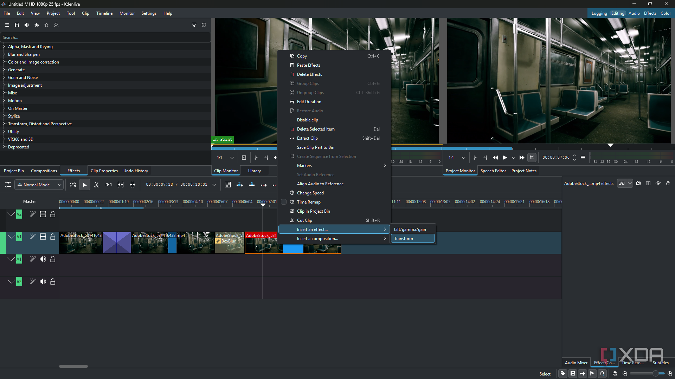Activate the Selection arrow tool
675x379 pixels.
pos(85,185)
